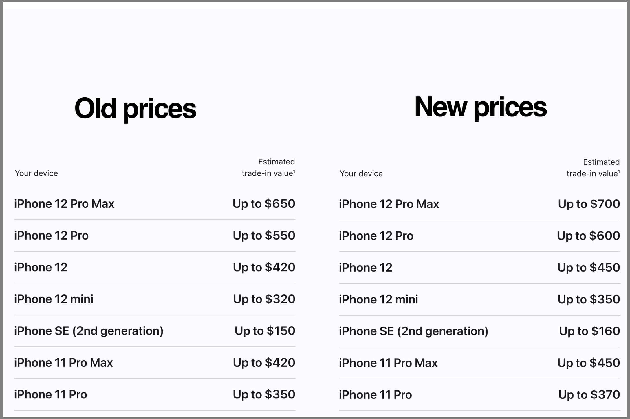
Task: Click the "Up to $160" trade-in value
Action: coord(589,331)
